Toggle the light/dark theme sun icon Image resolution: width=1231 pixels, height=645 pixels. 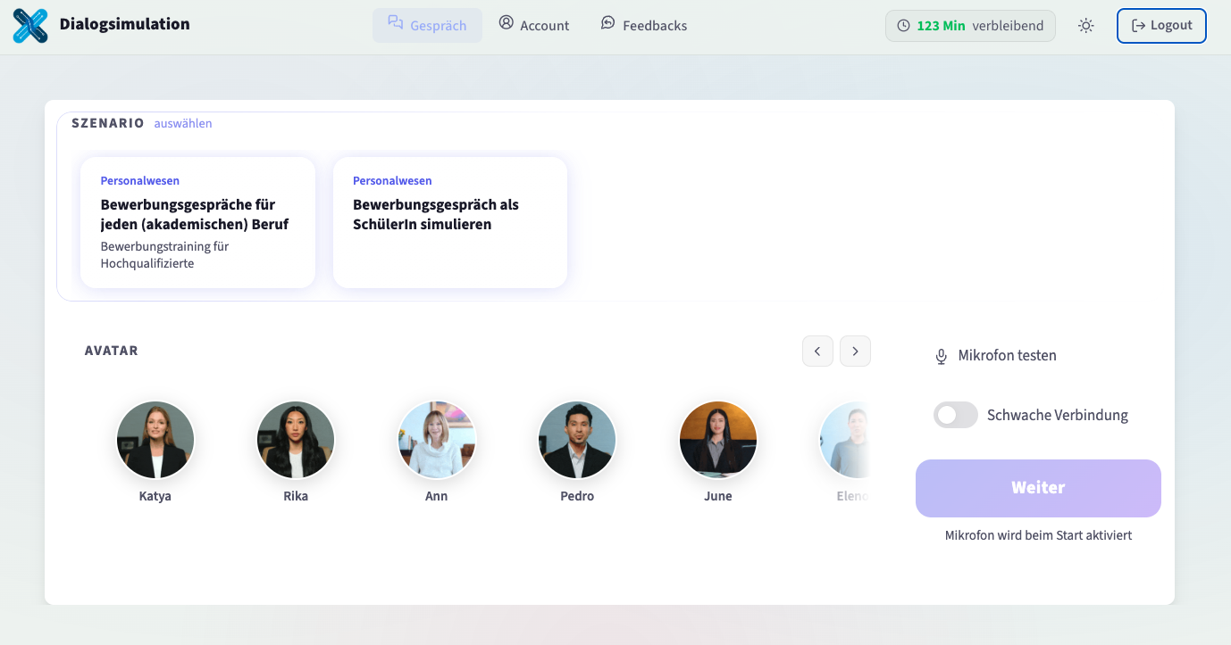(x=1086, y=26)
